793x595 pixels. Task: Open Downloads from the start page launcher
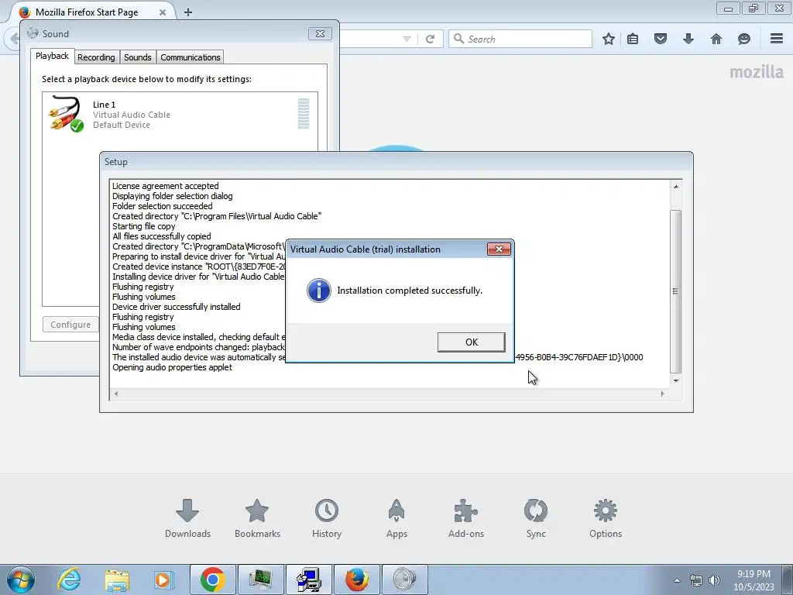point(187,519)
